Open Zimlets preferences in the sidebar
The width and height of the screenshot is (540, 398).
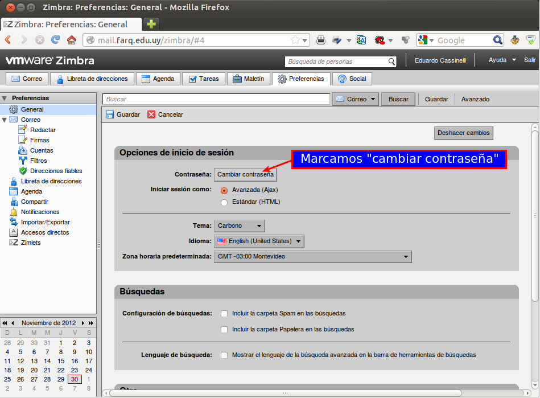click(x=31, y=243)
